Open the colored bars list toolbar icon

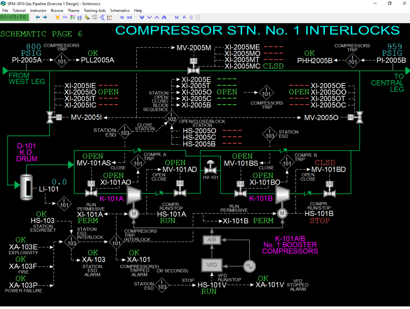[72, 17]
